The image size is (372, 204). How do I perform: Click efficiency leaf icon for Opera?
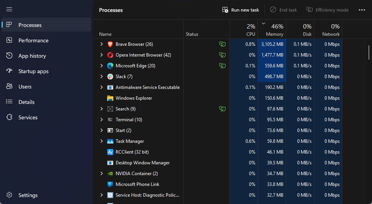point(222,55)
